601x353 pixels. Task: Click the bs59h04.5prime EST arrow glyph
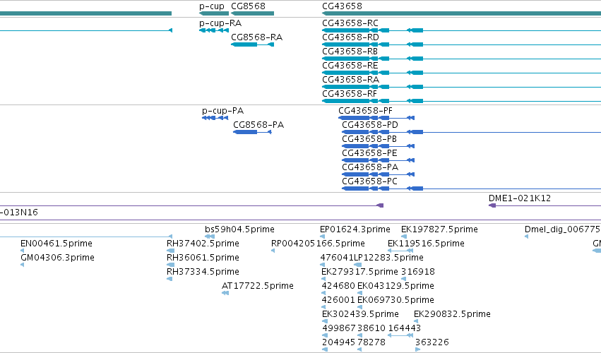point(209,237)
